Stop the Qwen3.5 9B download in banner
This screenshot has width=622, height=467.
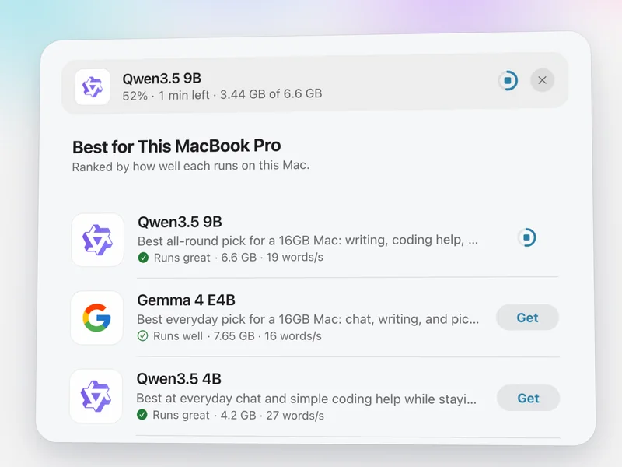508,81
